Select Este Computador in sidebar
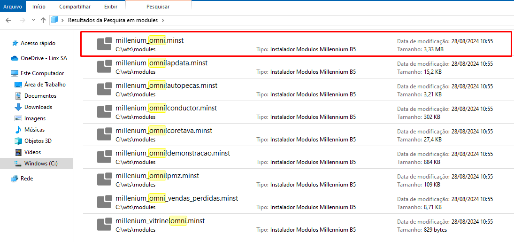 pyautogui.click(x=42, y=73)
